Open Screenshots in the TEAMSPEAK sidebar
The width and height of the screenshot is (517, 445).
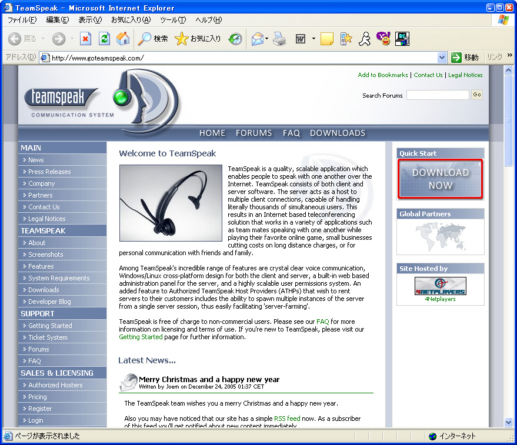click(45, 255)
